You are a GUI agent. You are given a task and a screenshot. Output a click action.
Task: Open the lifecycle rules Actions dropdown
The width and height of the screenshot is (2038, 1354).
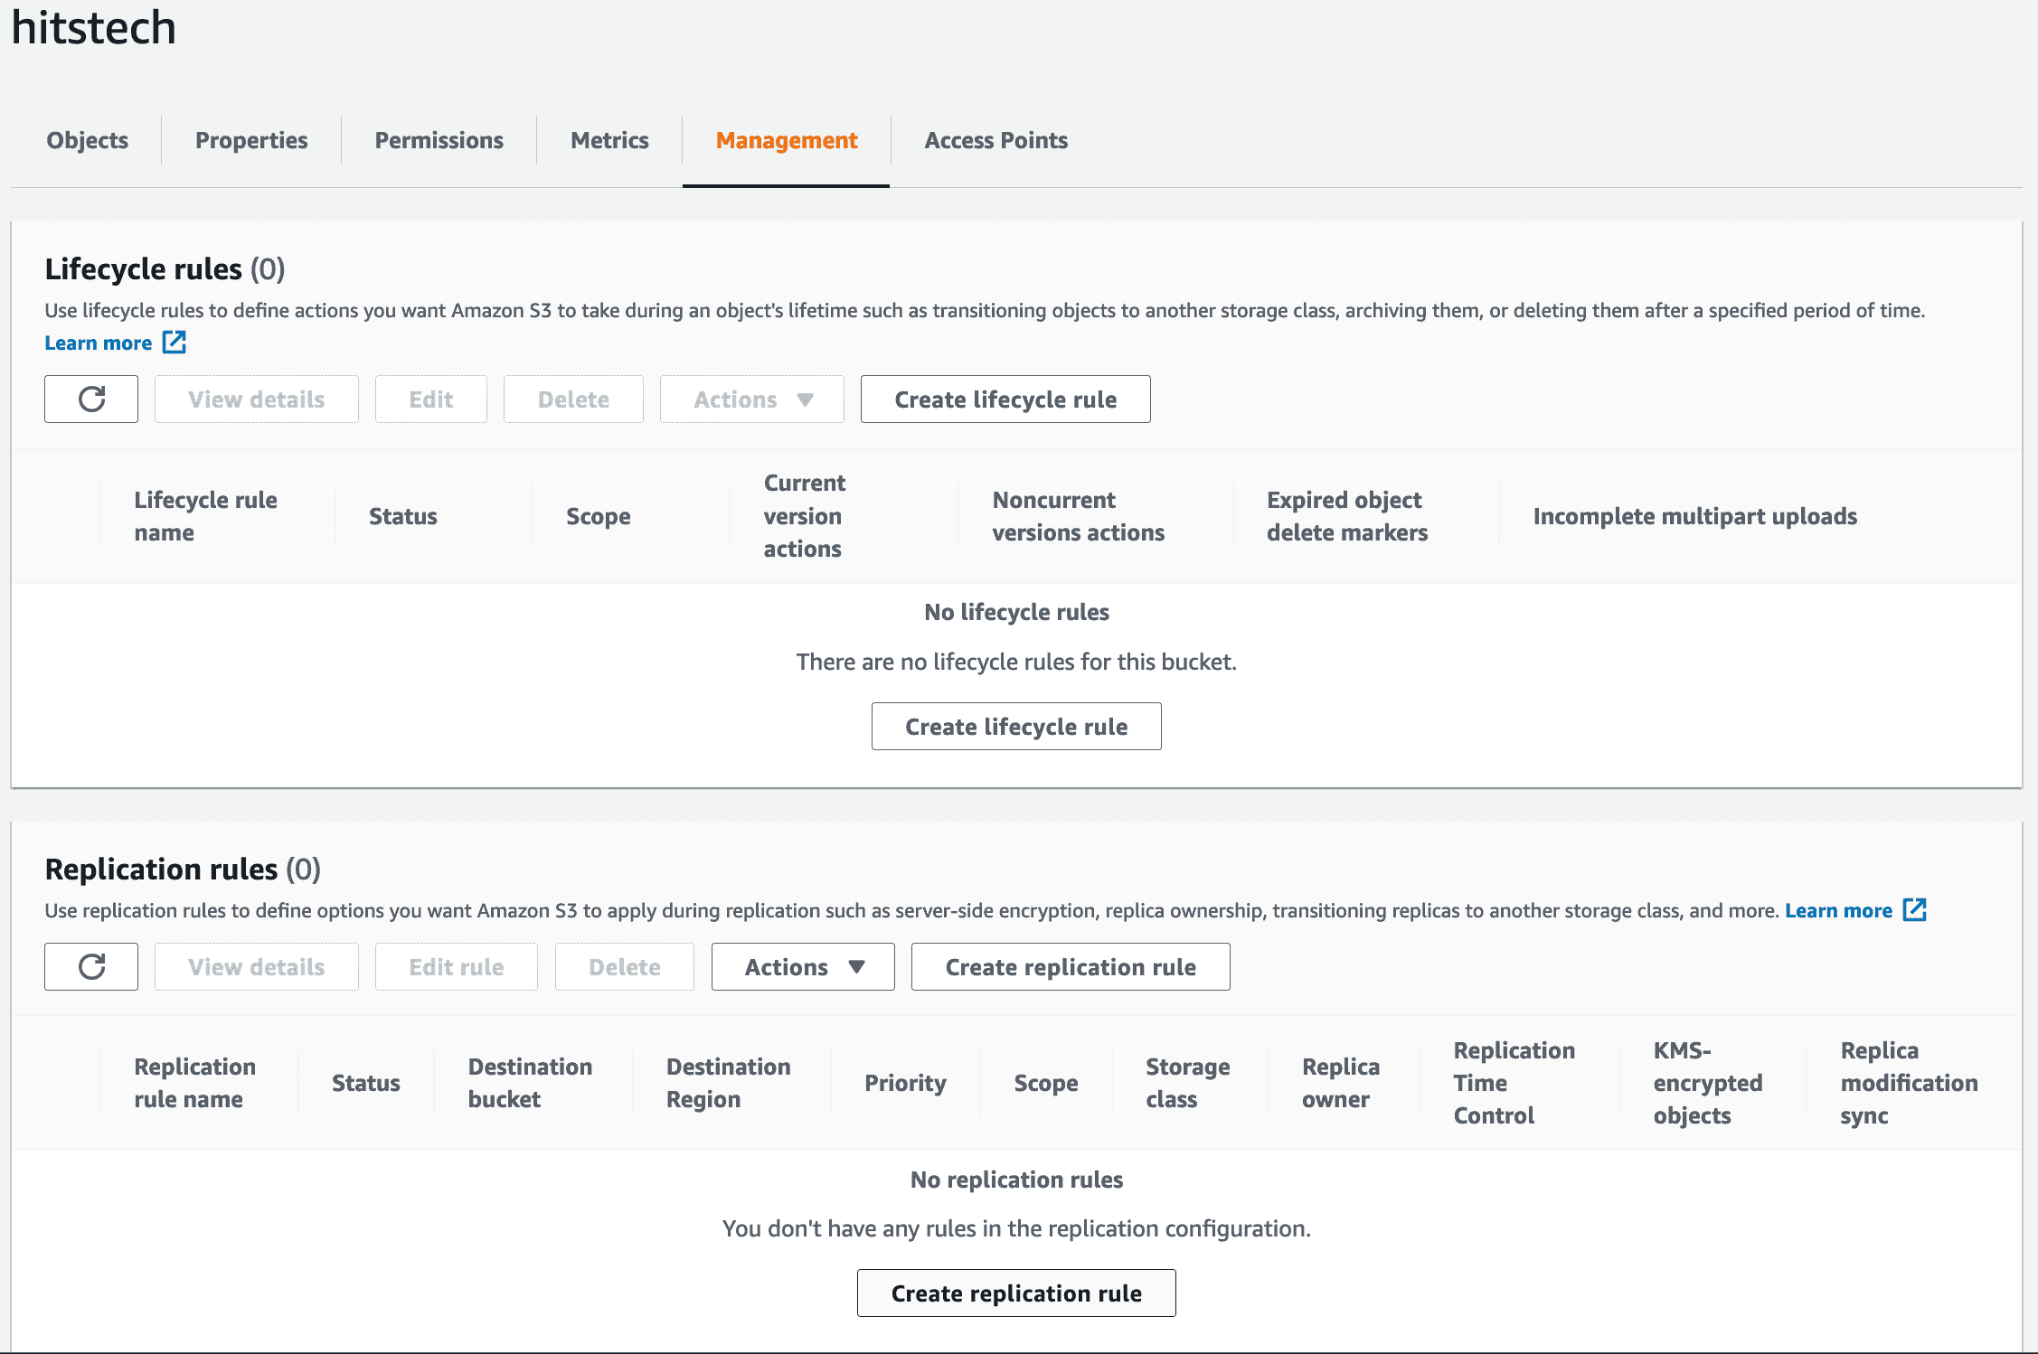click(x=751, y=399)
